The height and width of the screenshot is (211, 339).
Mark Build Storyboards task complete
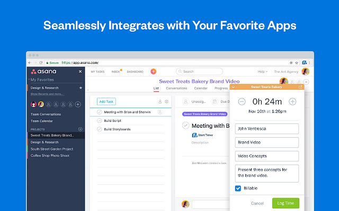pos(99,129)
